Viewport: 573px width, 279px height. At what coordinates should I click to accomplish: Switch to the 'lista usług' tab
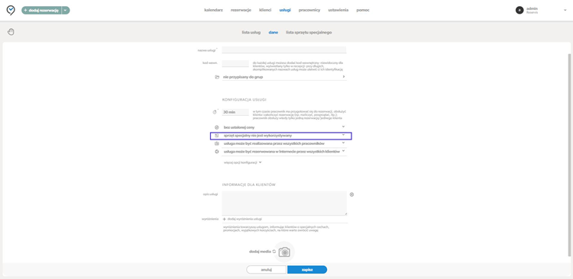[x=251, y=33]
